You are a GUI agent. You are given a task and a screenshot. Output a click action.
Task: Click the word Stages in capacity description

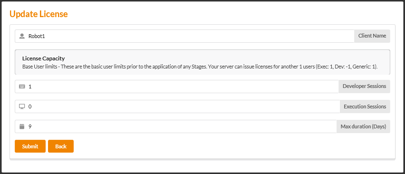pos(199,67)
